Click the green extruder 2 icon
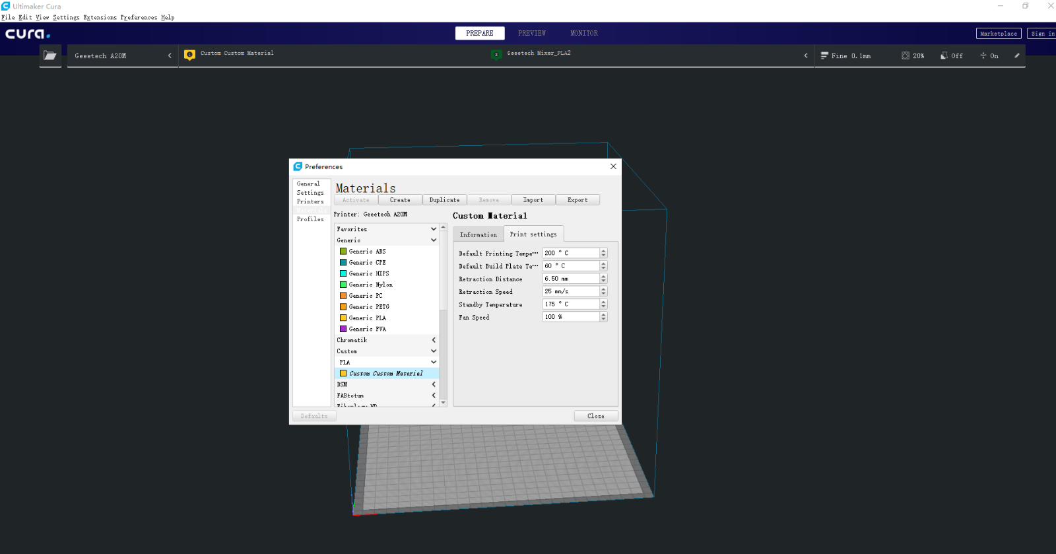1056x554 pixels. click(x=496, y=55)
